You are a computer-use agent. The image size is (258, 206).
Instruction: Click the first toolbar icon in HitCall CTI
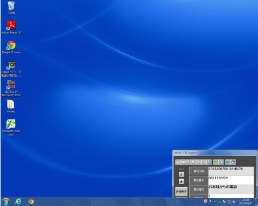pyautogui.click(x=178, y=162)
